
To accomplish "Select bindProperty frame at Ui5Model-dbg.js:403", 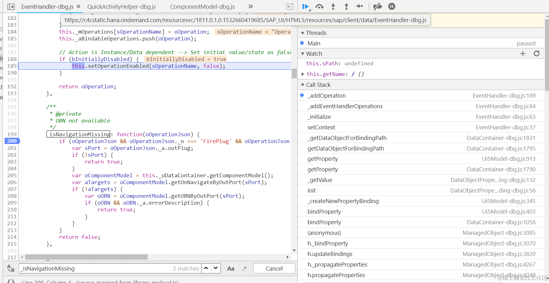I will point(421,211).
